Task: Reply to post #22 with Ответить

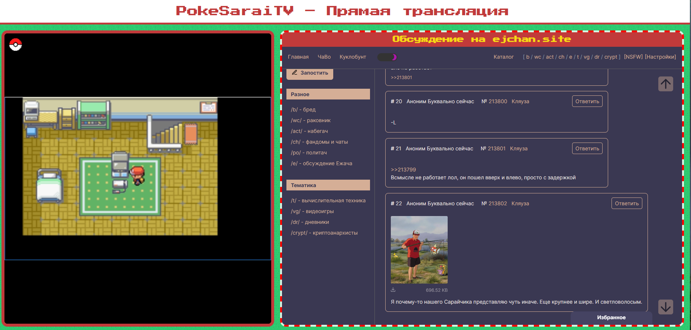Action: click(x=627, y=203)
